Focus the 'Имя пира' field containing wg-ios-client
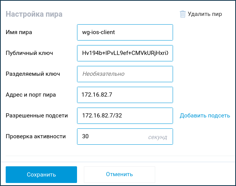 point(124,32)
